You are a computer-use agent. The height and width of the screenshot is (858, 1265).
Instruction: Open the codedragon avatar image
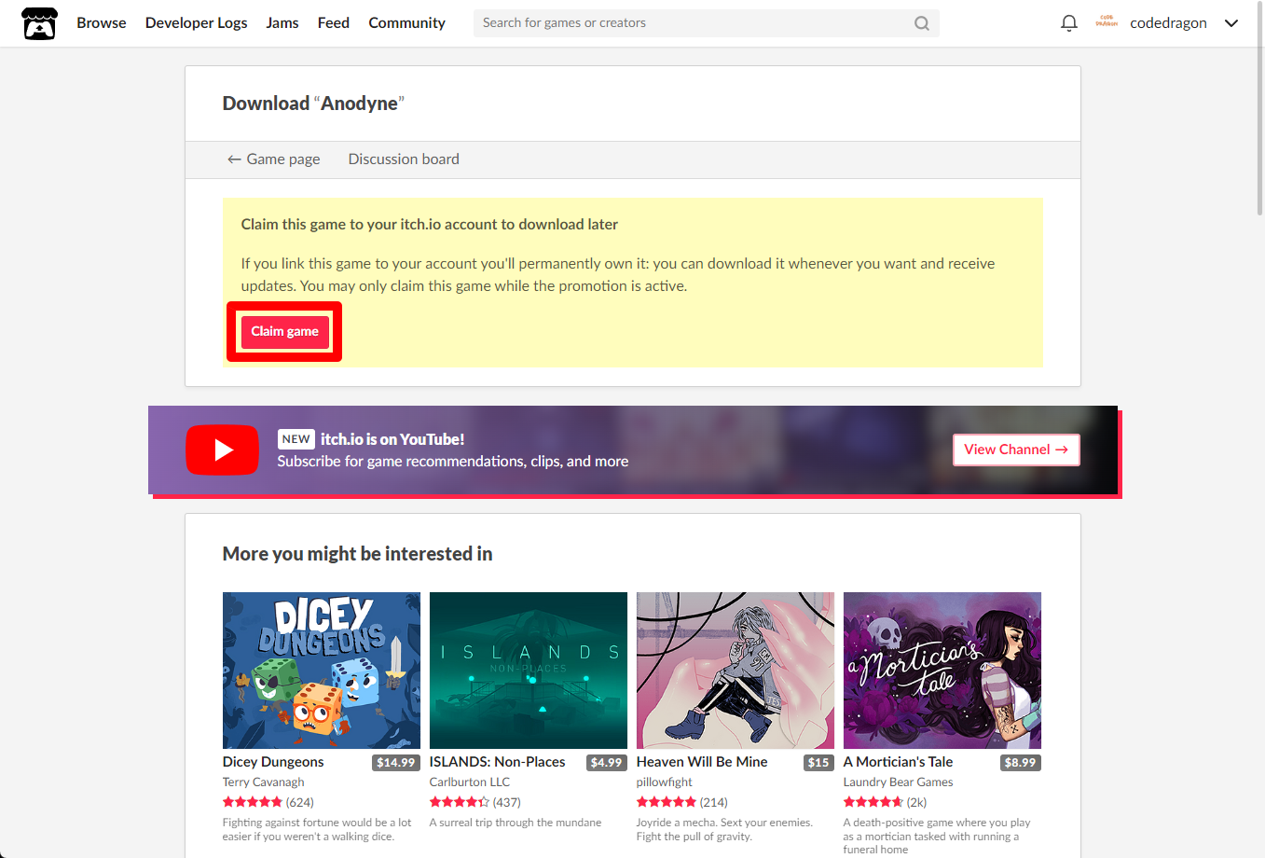pos(1107,22)
